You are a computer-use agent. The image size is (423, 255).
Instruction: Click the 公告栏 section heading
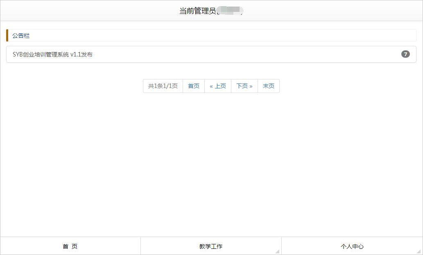(x=21, y=36)
